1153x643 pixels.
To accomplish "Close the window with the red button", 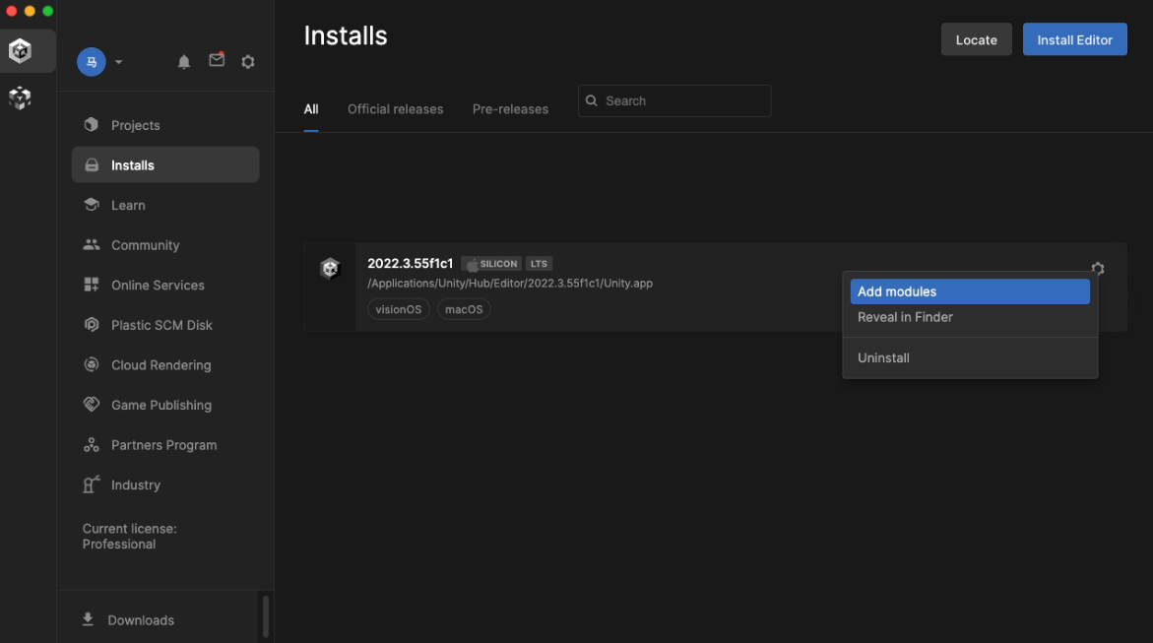I will point(11,11).
